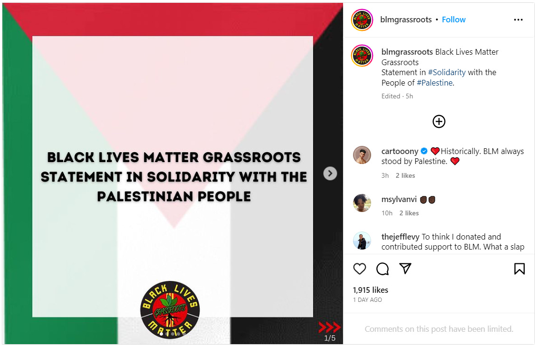Open the #Palestine hashtag link
This screenshot has height=347, width=535.
[x=435, y=83]
